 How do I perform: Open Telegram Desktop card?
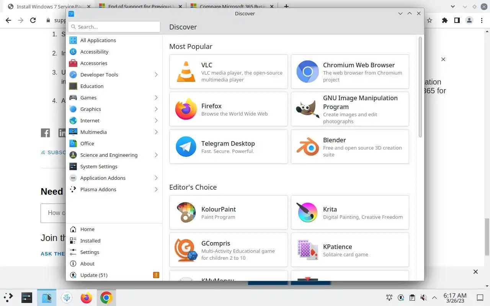[229, 146]
